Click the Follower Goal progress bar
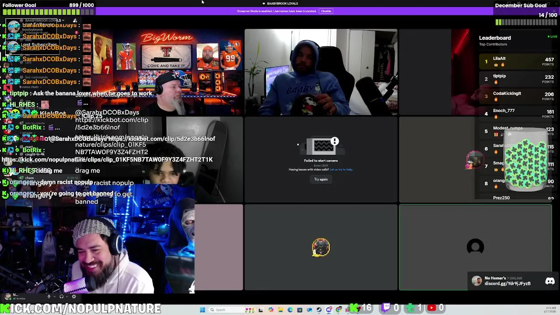The image size is (560, 315). [48, 12]
